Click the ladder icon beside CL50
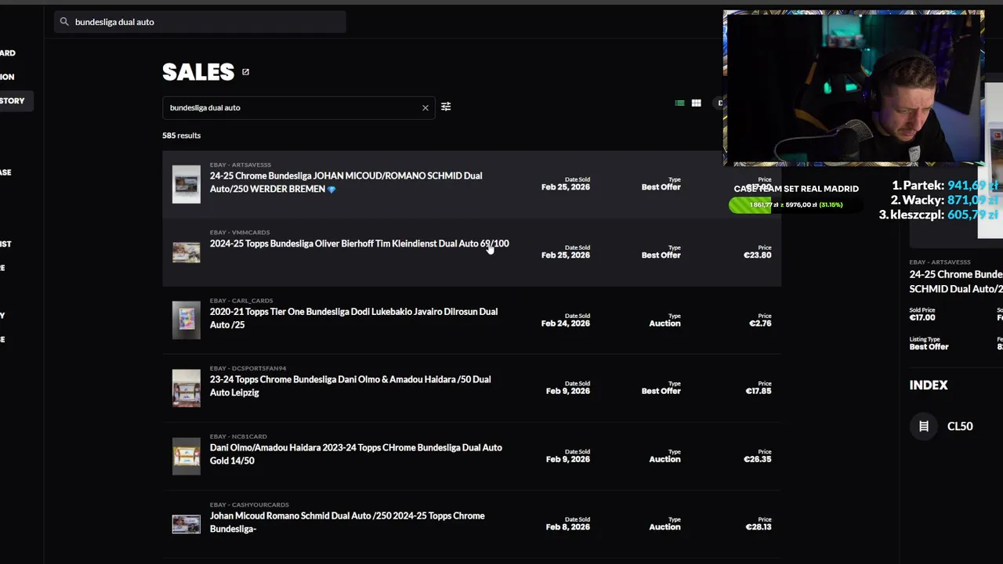Viewport: 1003px width, 564px height. pyautogui.click(x=924, y=426)
